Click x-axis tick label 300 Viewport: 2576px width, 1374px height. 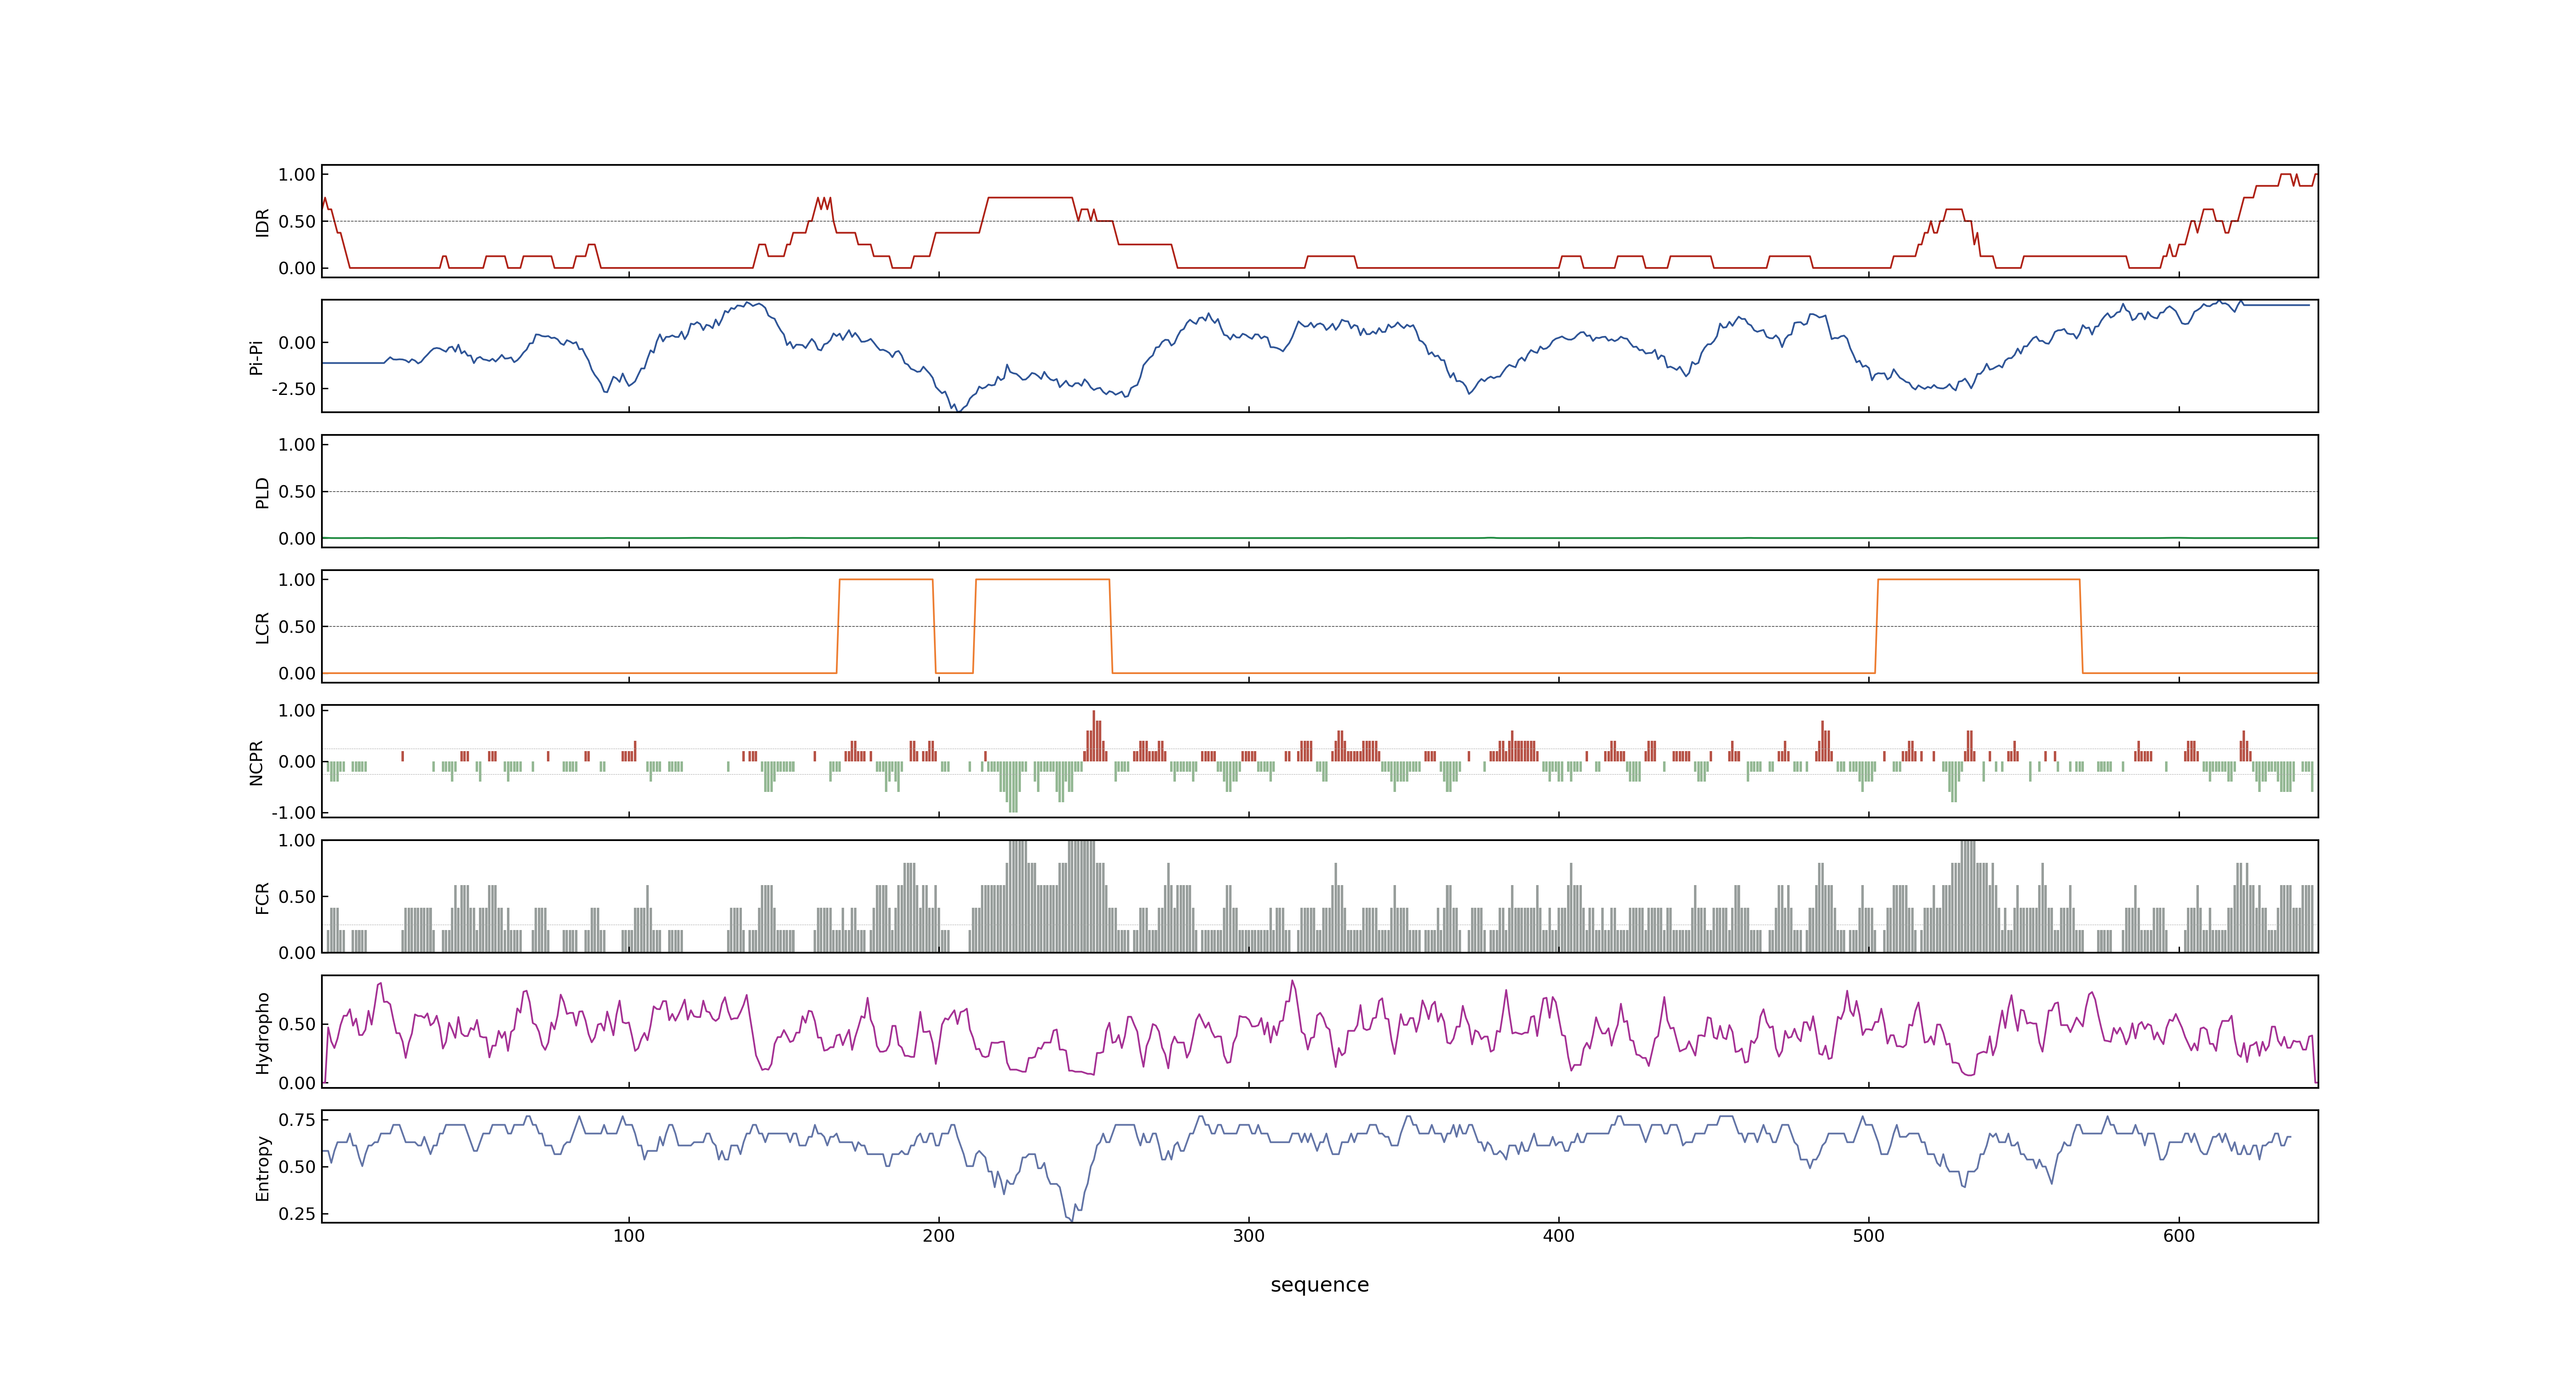(1249, 1236)
